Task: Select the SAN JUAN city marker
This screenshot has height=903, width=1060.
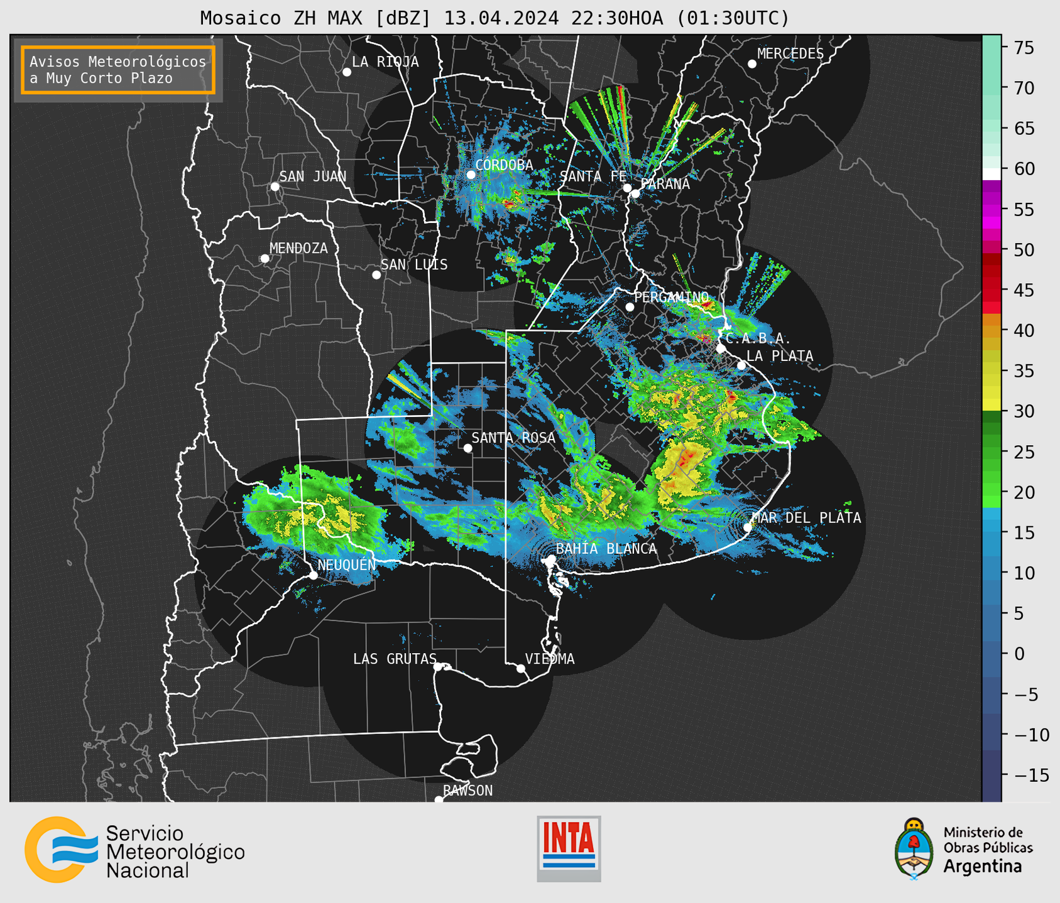Action: pyautogui.click(x=275, y=187)
